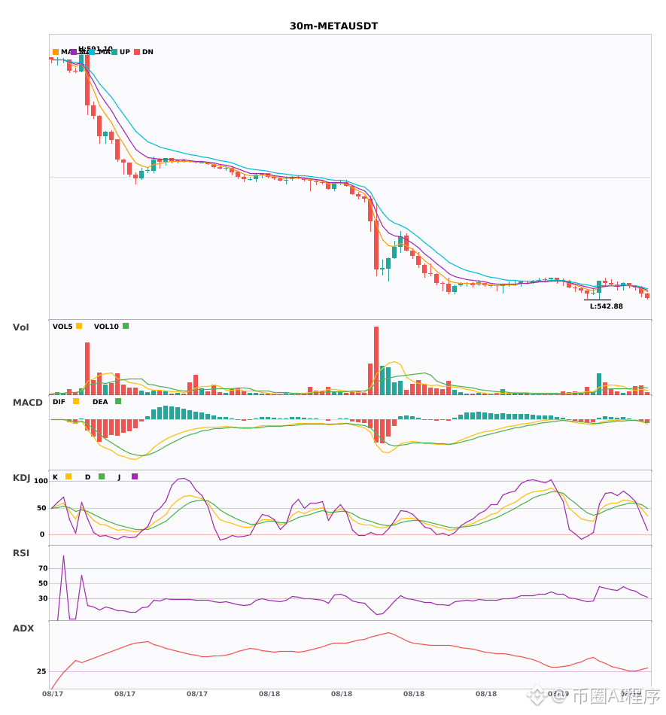Click the L:542.88 low price annotation
This screenshot has width=666, height=715.
(607, 306)
